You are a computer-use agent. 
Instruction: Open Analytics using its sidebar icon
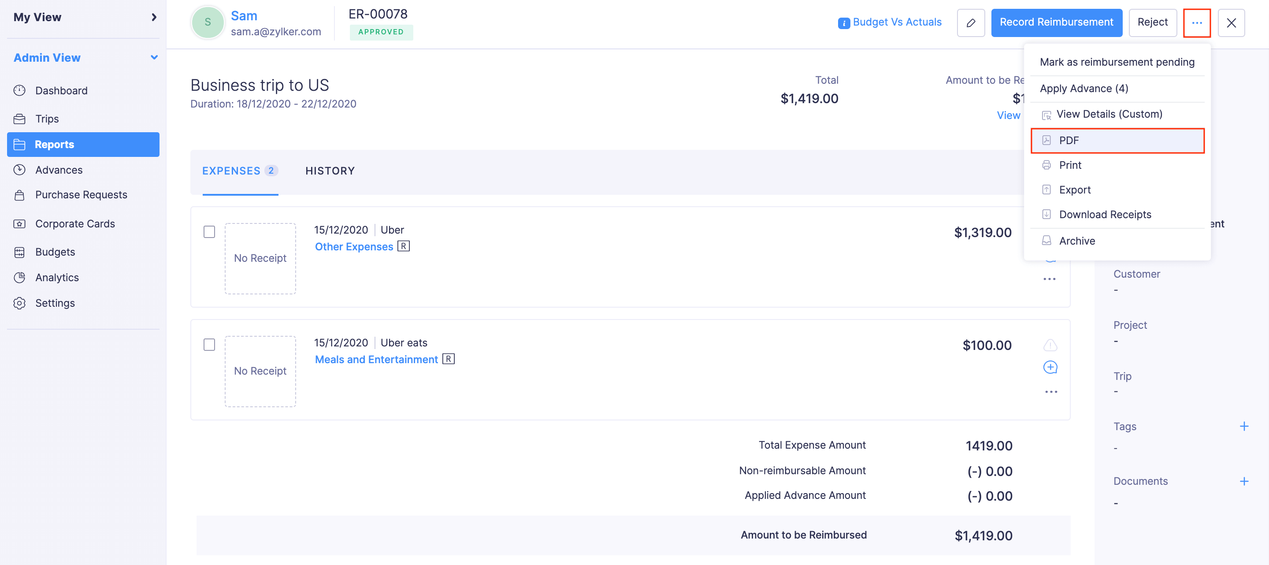pos(19,277)
